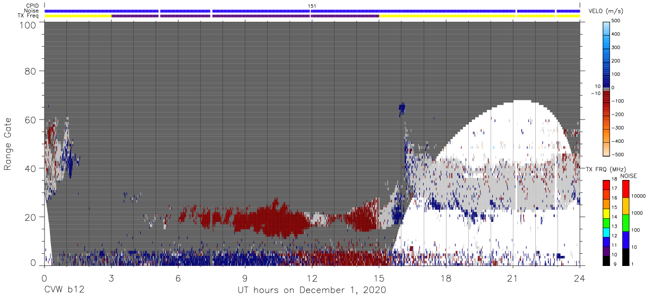Screen dimensions: 652x301
Task: Click the CVW b12 label
Action: [x=64, y=290]
